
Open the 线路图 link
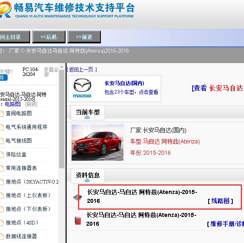(x=220, y=201)
